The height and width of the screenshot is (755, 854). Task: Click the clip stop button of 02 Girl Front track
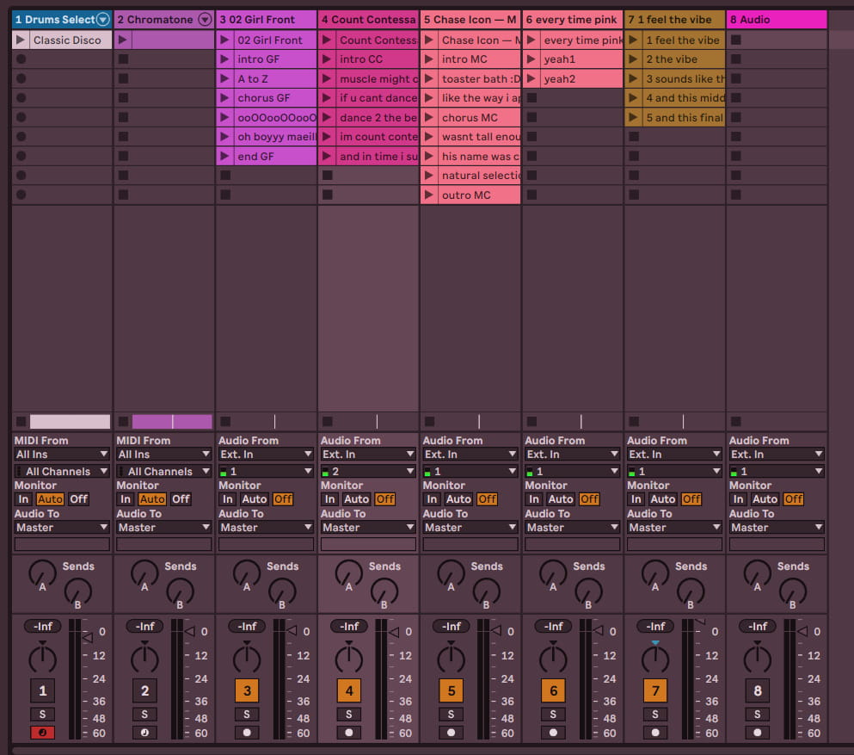(x=225, y=421)
